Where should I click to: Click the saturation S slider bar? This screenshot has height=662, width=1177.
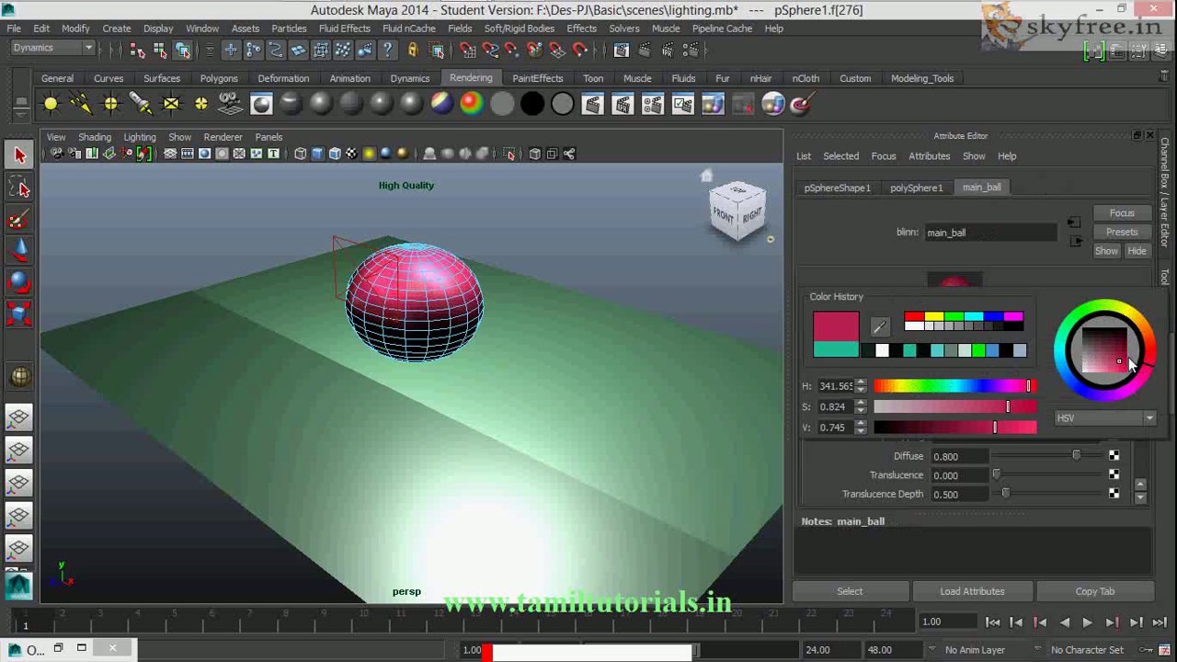954,406
